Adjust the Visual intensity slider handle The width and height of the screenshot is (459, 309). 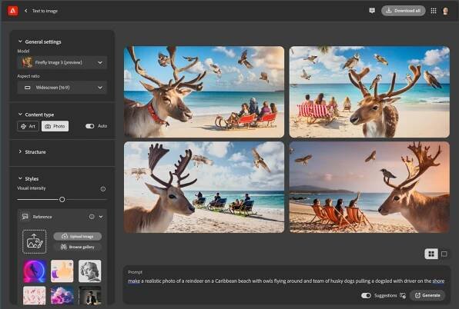click(62, 200)
